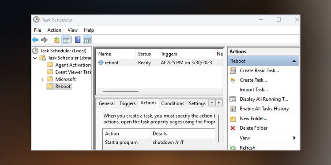Image resolution: width=331 pixels, height=165 pixels.
Task: Click the Reboot folder icon in tree
Action: (50, 86)
